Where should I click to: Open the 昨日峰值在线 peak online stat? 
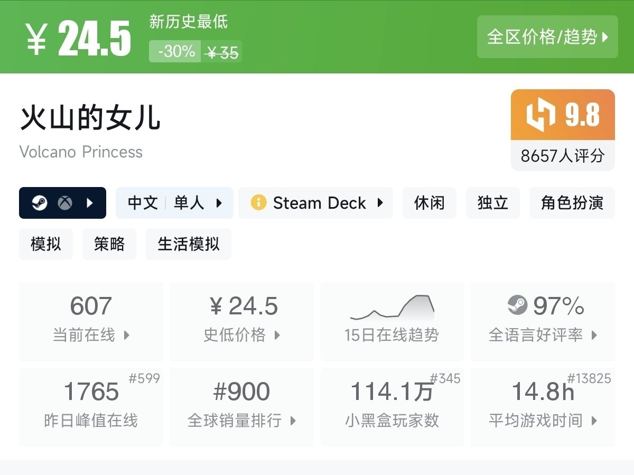pos(91,407)
